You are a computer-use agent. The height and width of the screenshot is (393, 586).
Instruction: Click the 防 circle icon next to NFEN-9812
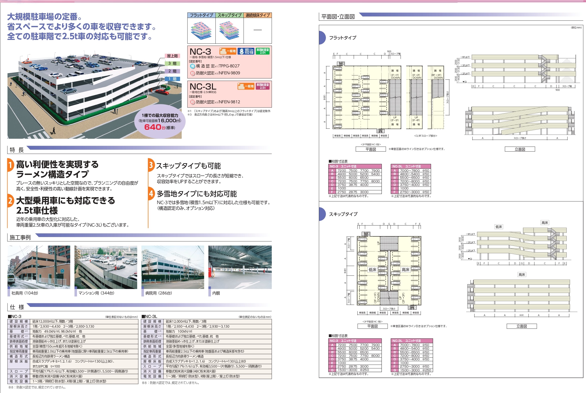[192, 102]
